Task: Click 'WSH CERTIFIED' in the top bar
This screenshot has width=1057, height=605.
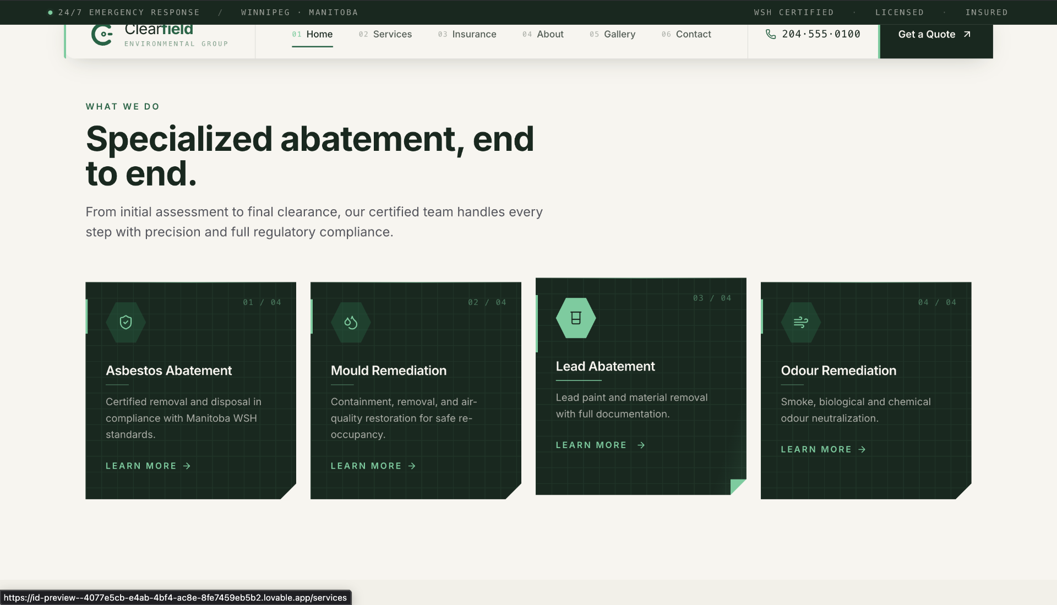Action: coord(794,12)
